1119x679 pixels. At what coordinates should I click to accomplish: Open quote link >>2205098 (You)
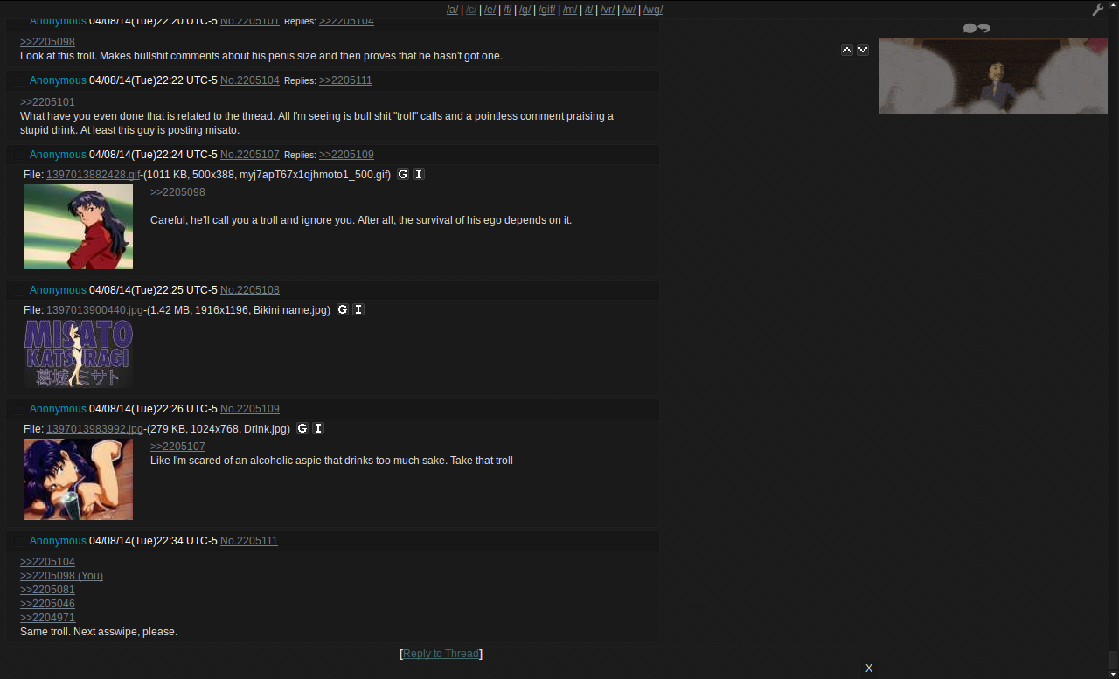61,576
